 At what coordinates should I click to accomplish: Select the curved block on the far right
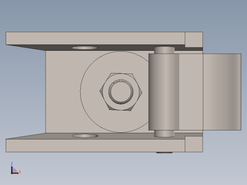click(222, 92)
